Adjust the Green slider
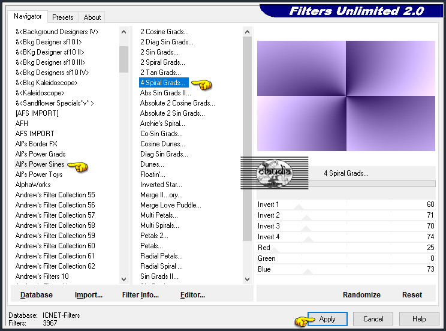The width and height of the screenshot is (446, 331). tap(346, 258)
